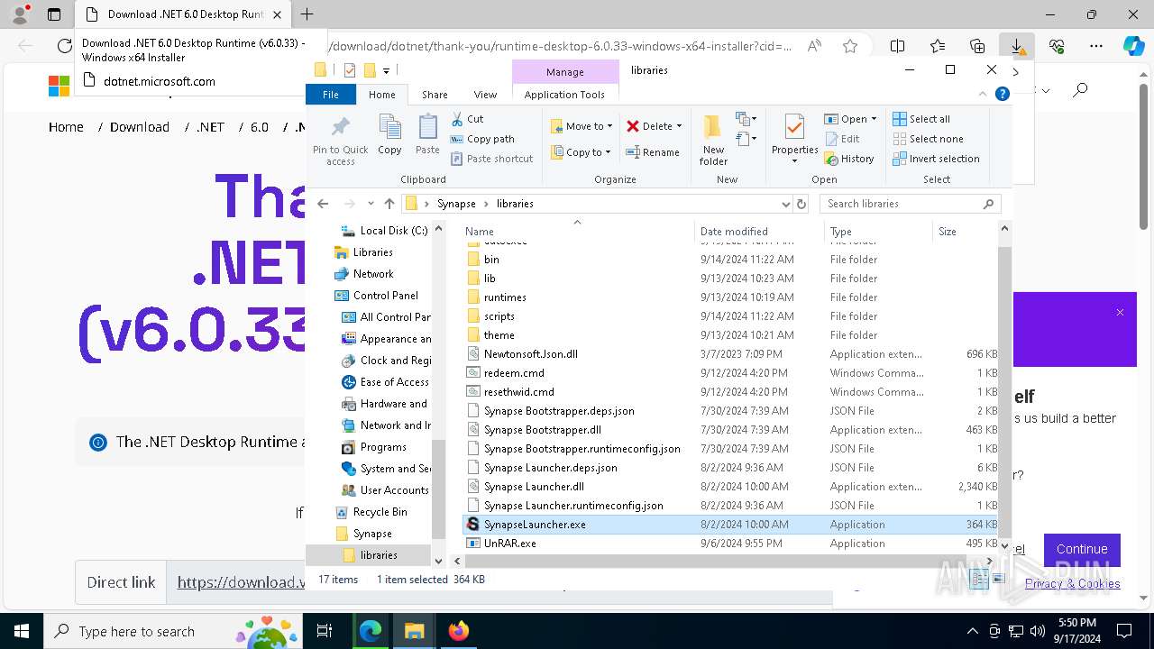Open Edge Copilot sidebar icon

tap(1133, 46)
